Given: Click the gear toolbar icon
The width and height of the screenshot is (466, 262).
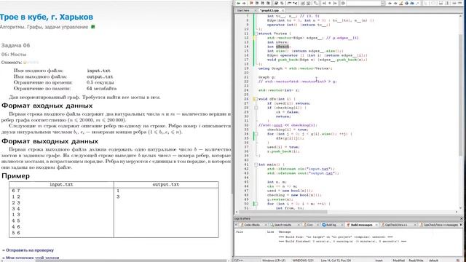Looking at the screenshot, I should click(x=343, y=3).
